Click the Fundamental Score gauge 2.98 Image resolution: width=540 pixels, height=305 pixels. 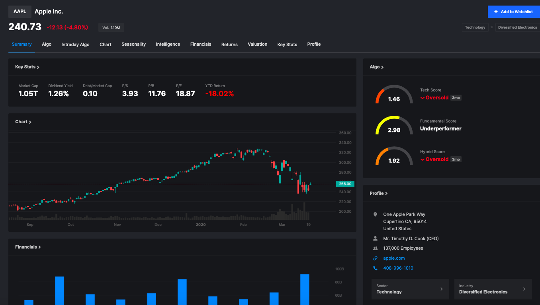point(394,125)
